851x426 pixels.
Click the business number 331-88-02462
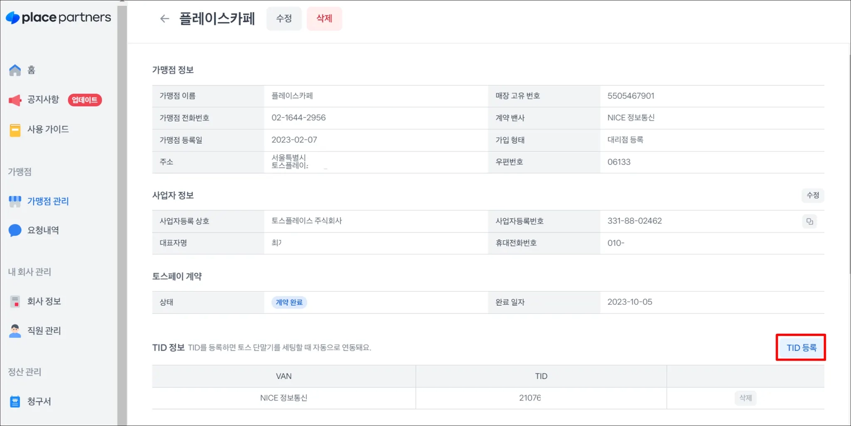click(x=635, y=221)
